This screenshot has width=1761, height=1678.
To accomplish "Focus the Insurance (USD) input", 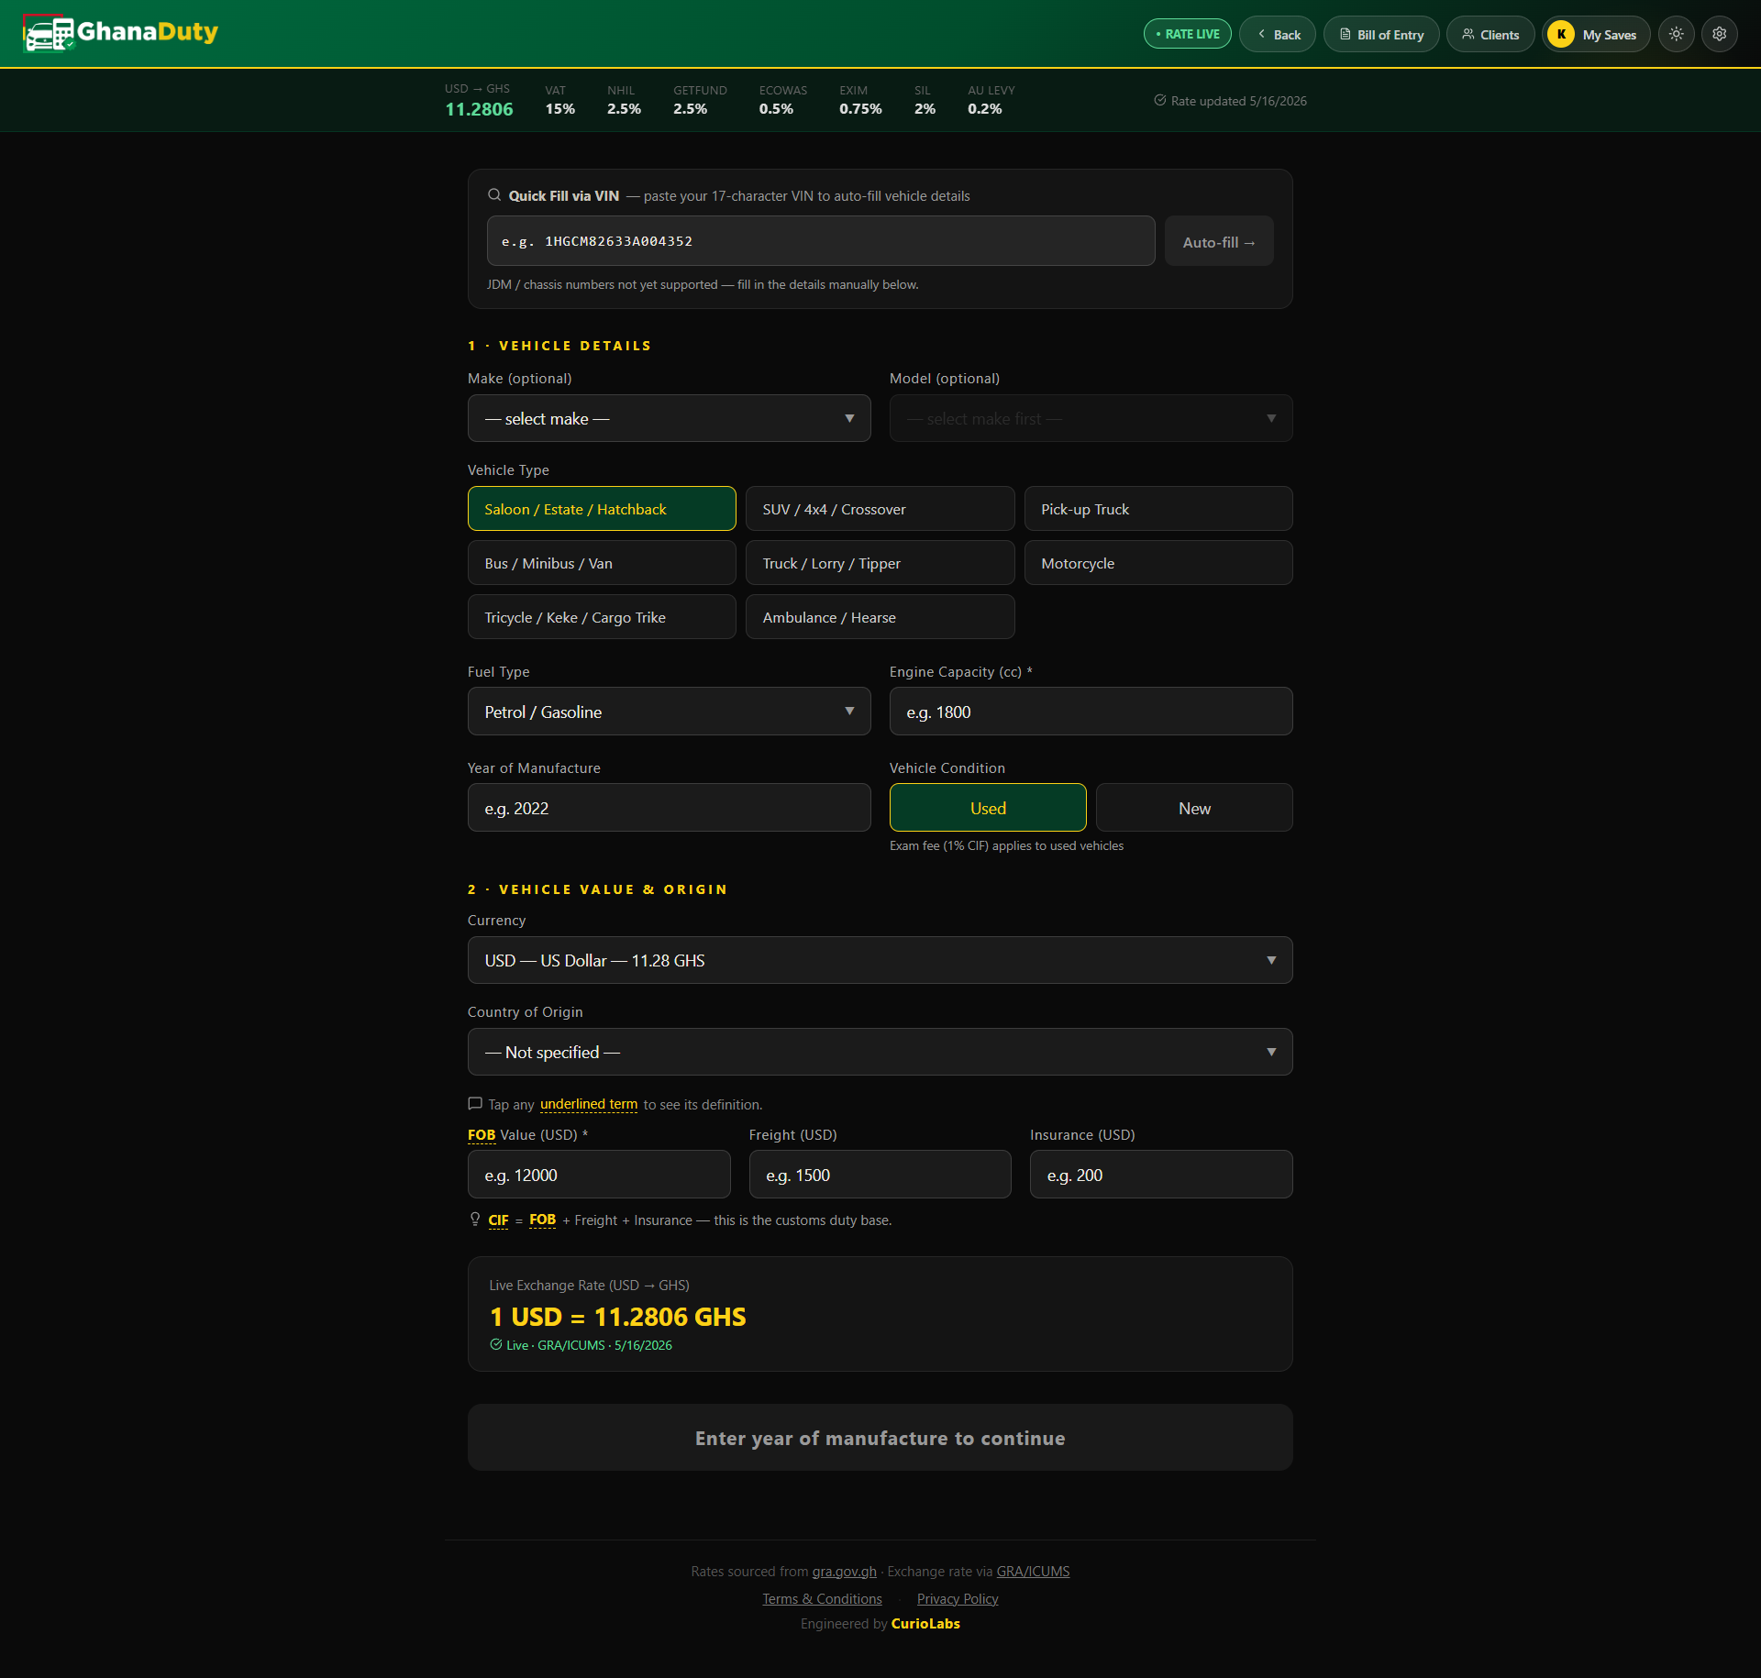I will tap(1161, 1175).
